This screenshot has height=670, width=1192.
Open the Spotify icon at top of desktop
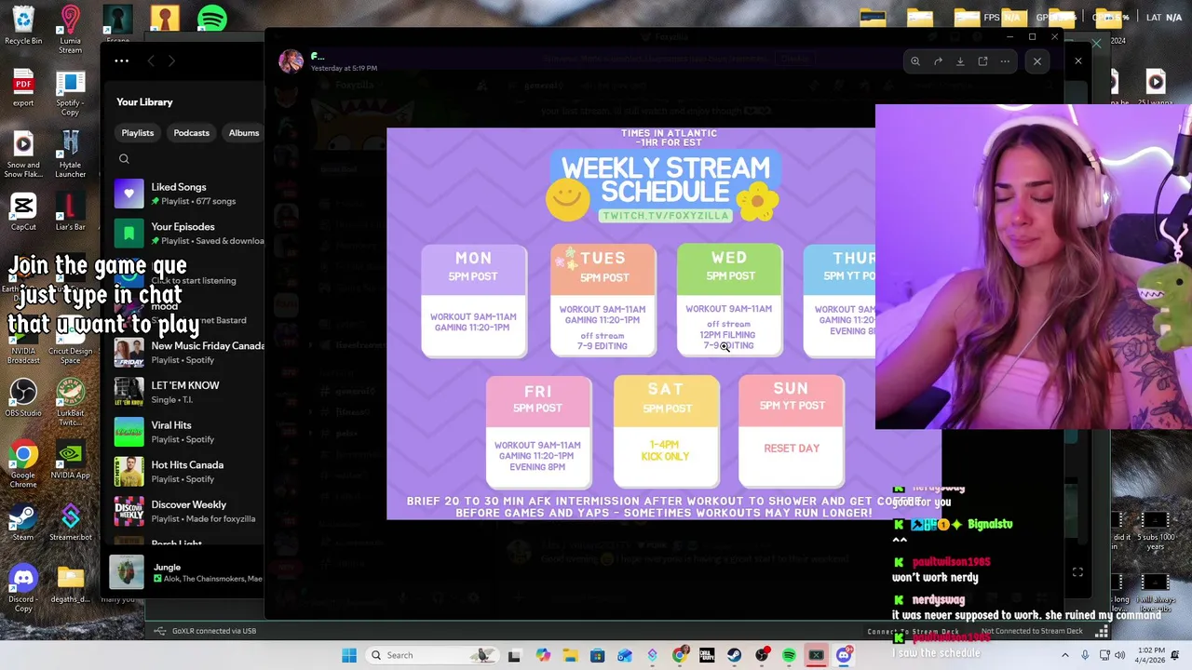coord(212,18)
